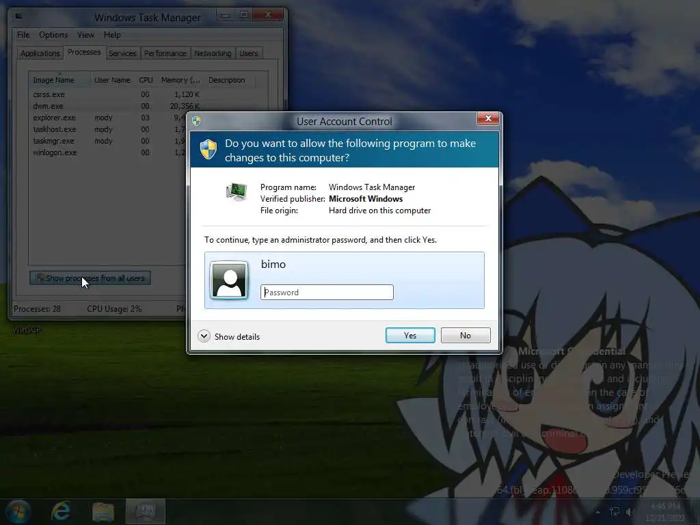700x525 pixels.
Task: Click Show processes from all users button
Action: [x=90, y=278]
